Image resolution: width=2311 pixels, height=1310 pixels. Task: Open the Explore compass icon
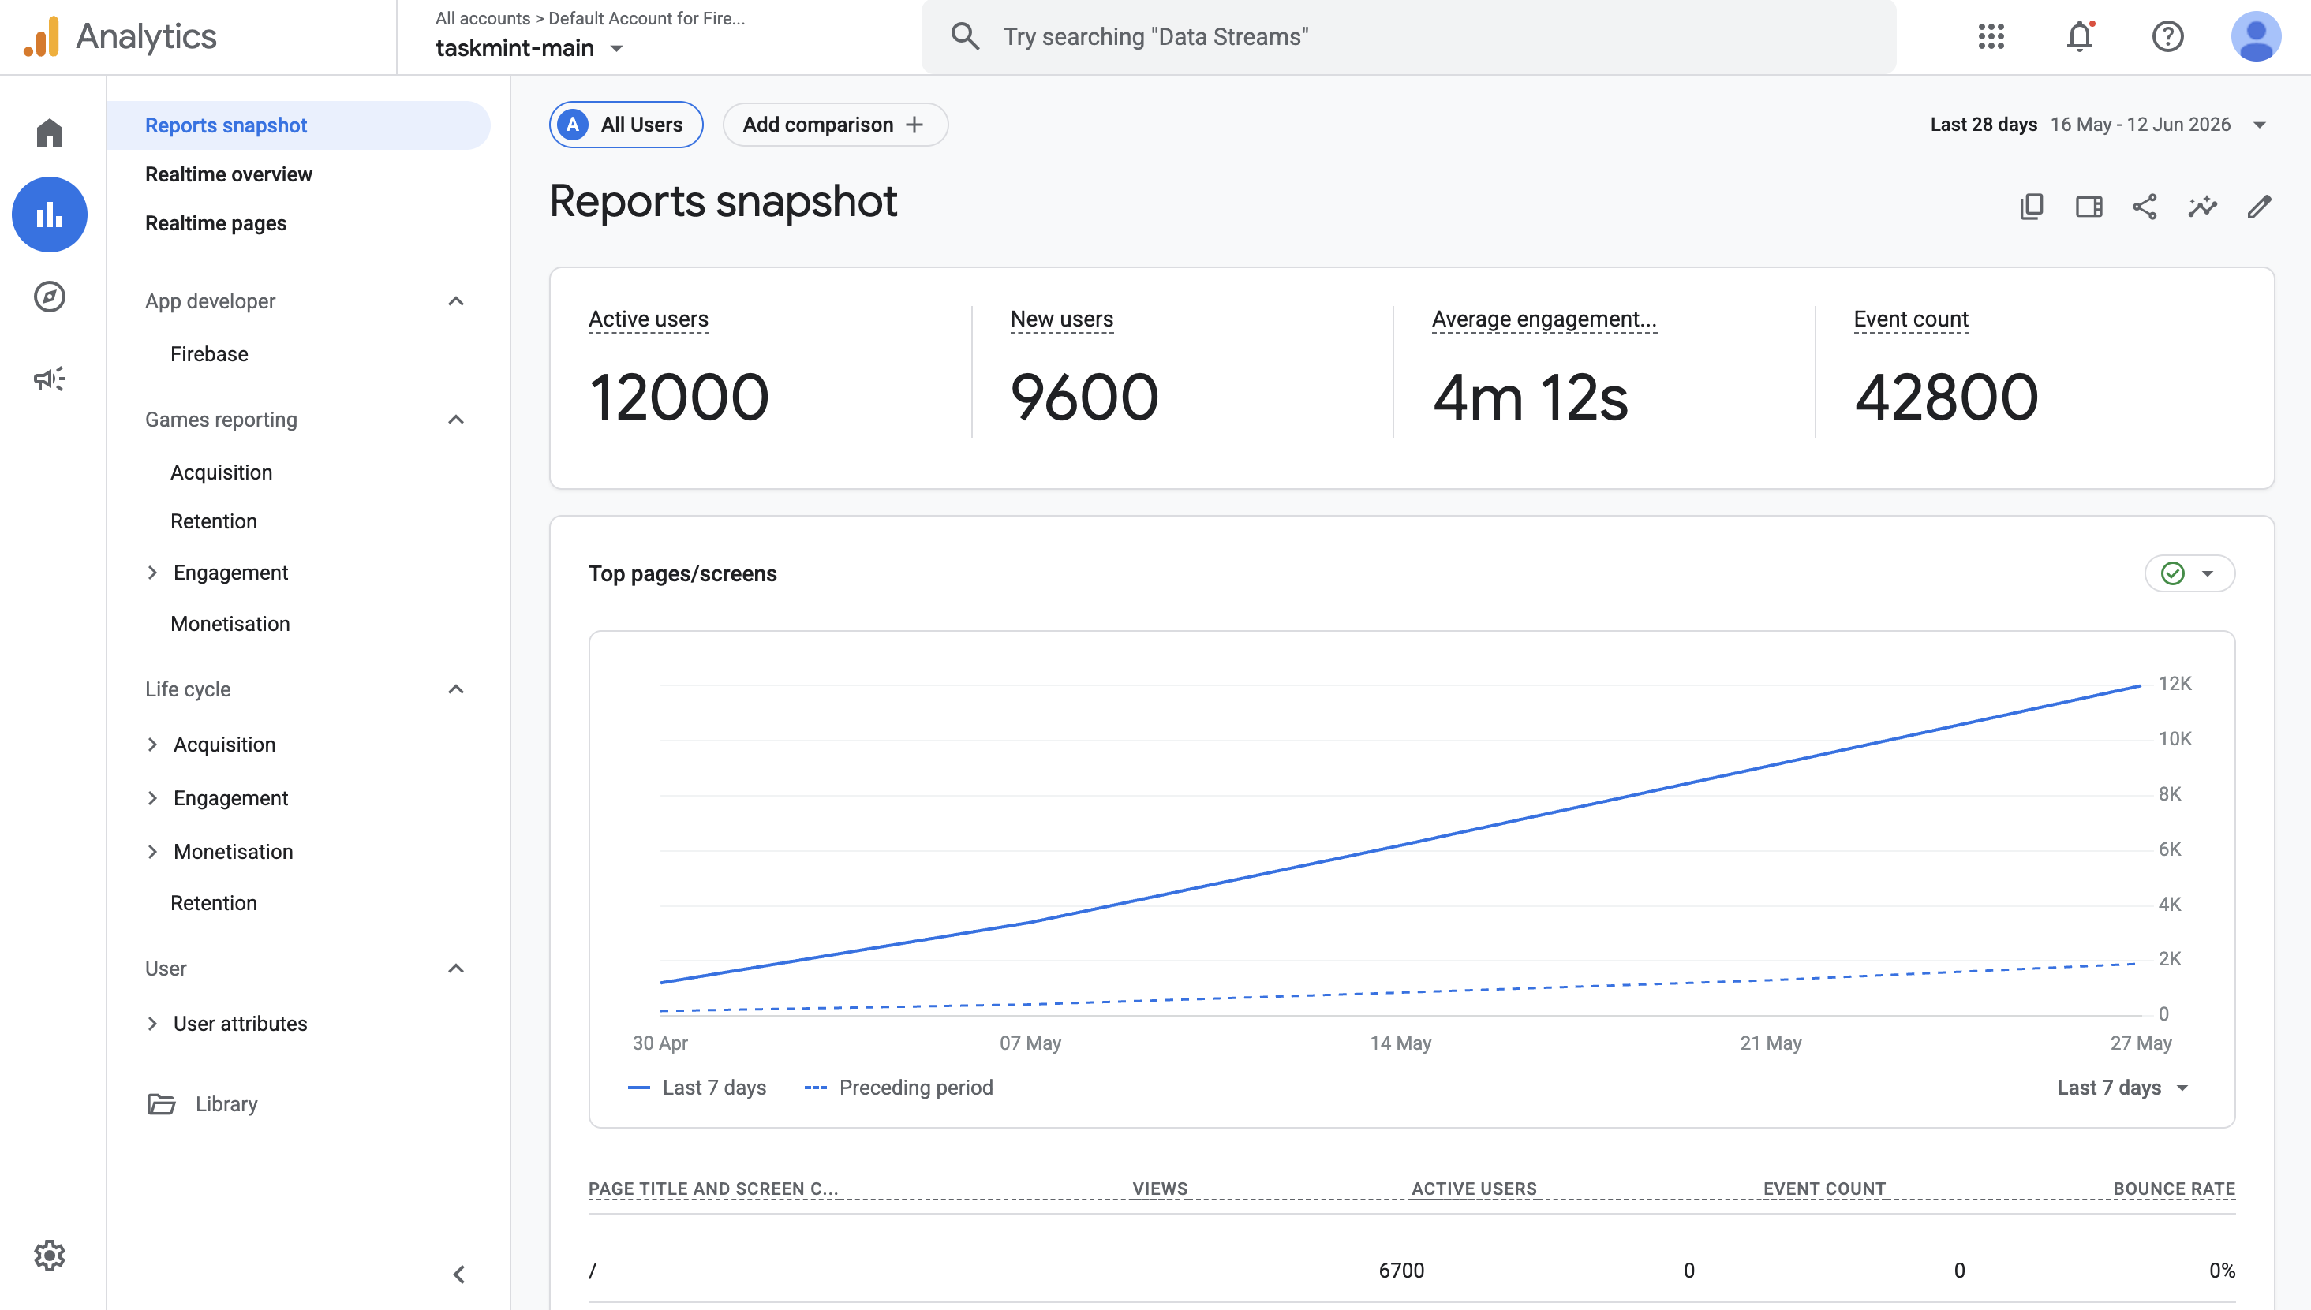[x=50, y=296]
